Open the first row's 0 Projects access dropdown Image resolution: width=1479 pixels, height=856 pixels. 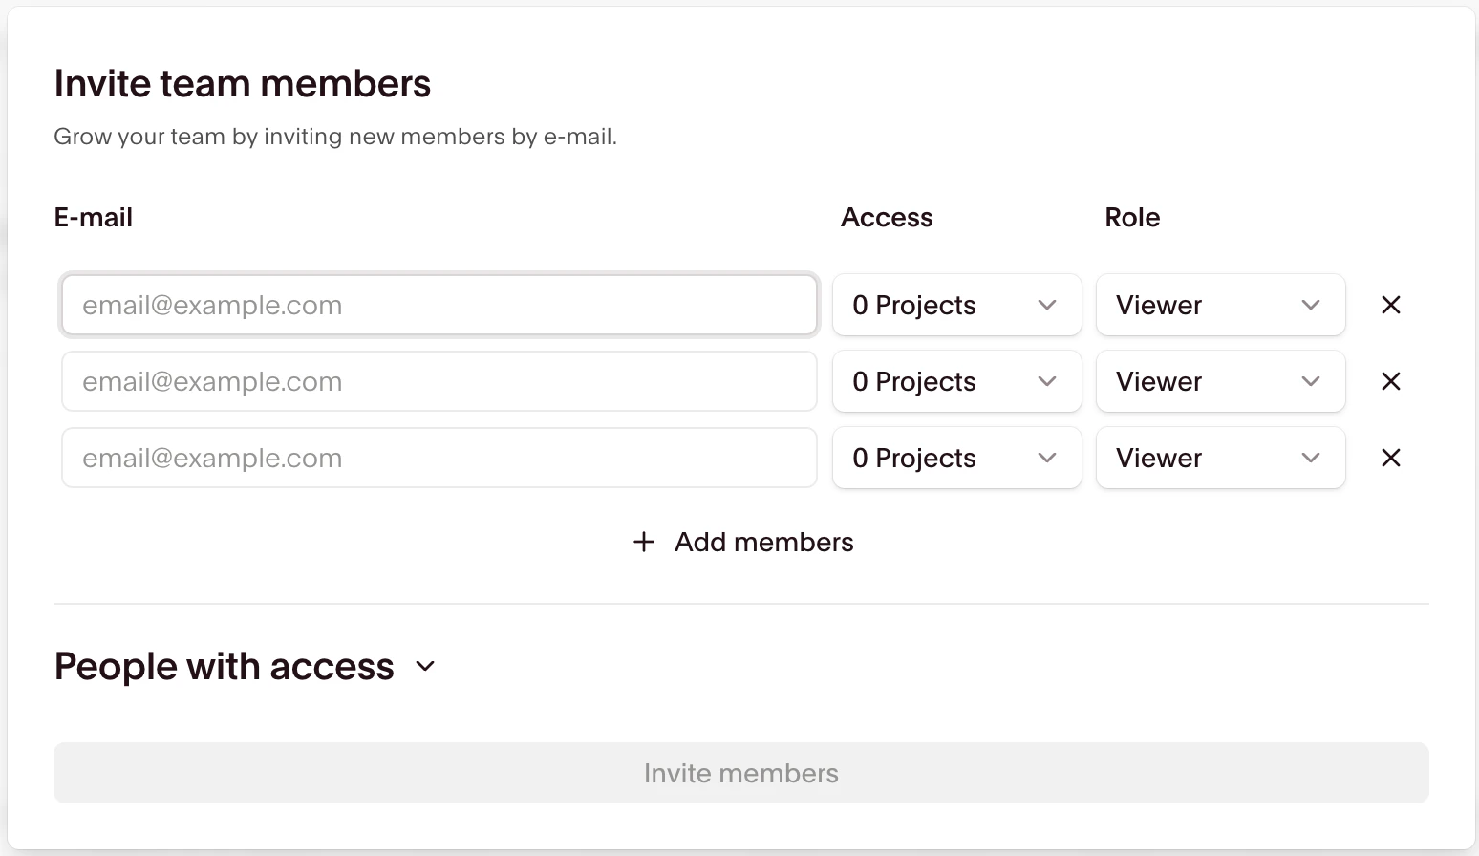click(955, 305)
